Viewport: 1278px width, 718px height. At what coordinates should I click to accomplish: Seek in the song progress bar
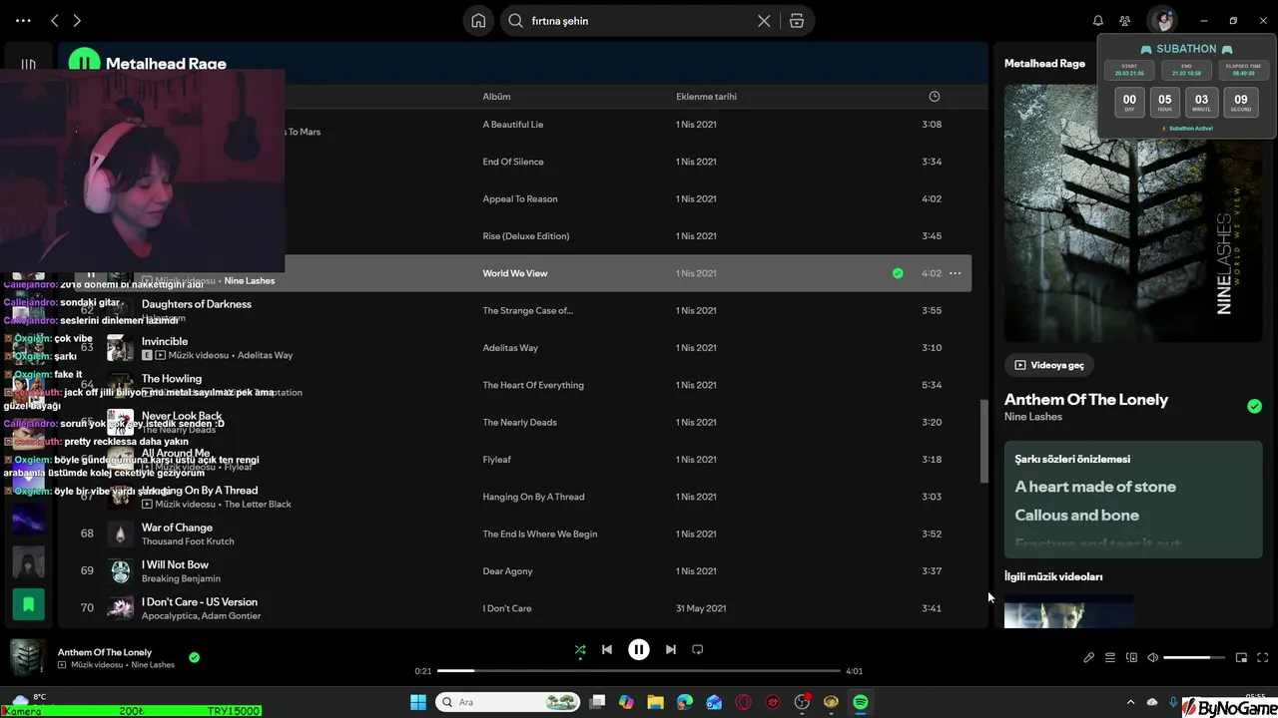pos(639,671)
